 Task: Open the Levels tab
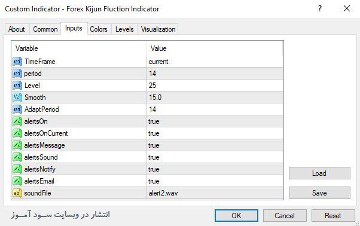124,29
